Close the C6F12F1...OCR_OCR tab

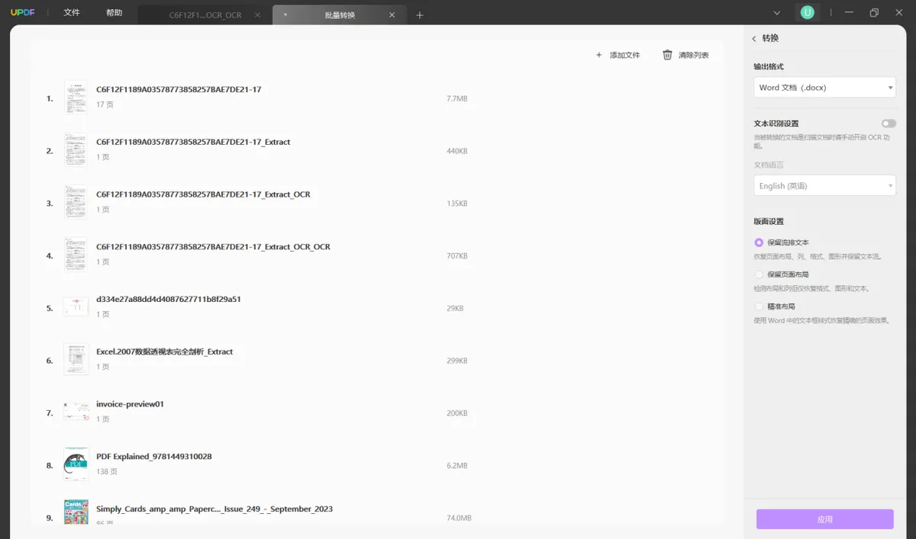pos(257,15)
